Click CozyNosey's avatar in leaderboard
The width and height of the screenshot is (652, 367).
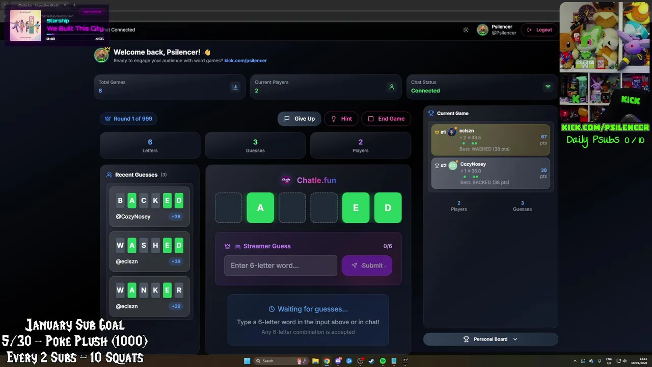(453, 165)
